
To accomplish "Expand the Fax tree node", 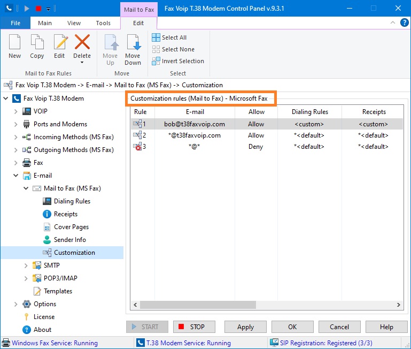I will click(15, 163).
